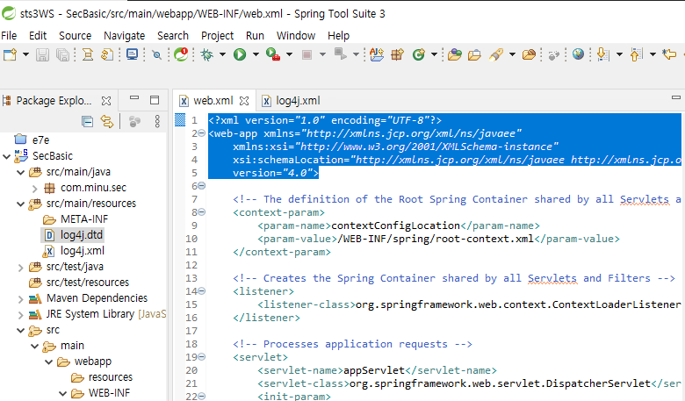Screen dimensions: 685x401
Task: Click Run with External Tools icon
Action: tap(273, 54)
